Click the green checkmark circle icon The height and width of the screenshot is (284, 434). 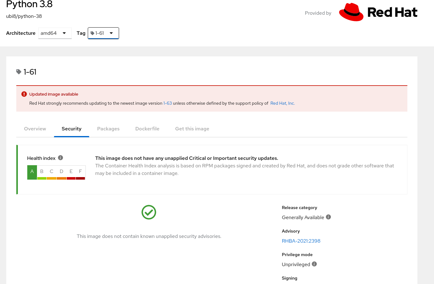click(x=149, y=212)
